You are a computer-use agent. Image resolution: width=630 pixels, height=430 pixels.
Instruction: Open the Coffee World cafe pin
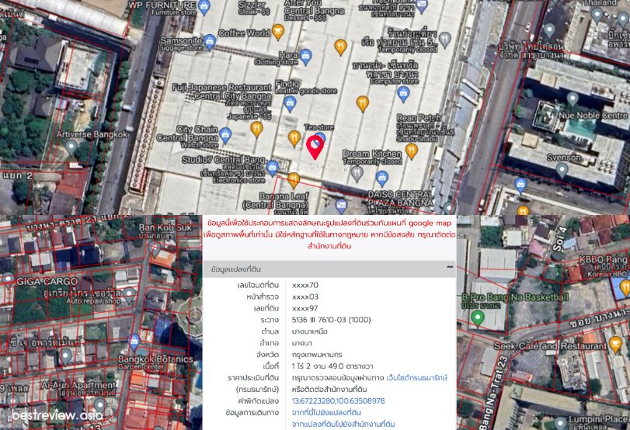click(278, 32)
